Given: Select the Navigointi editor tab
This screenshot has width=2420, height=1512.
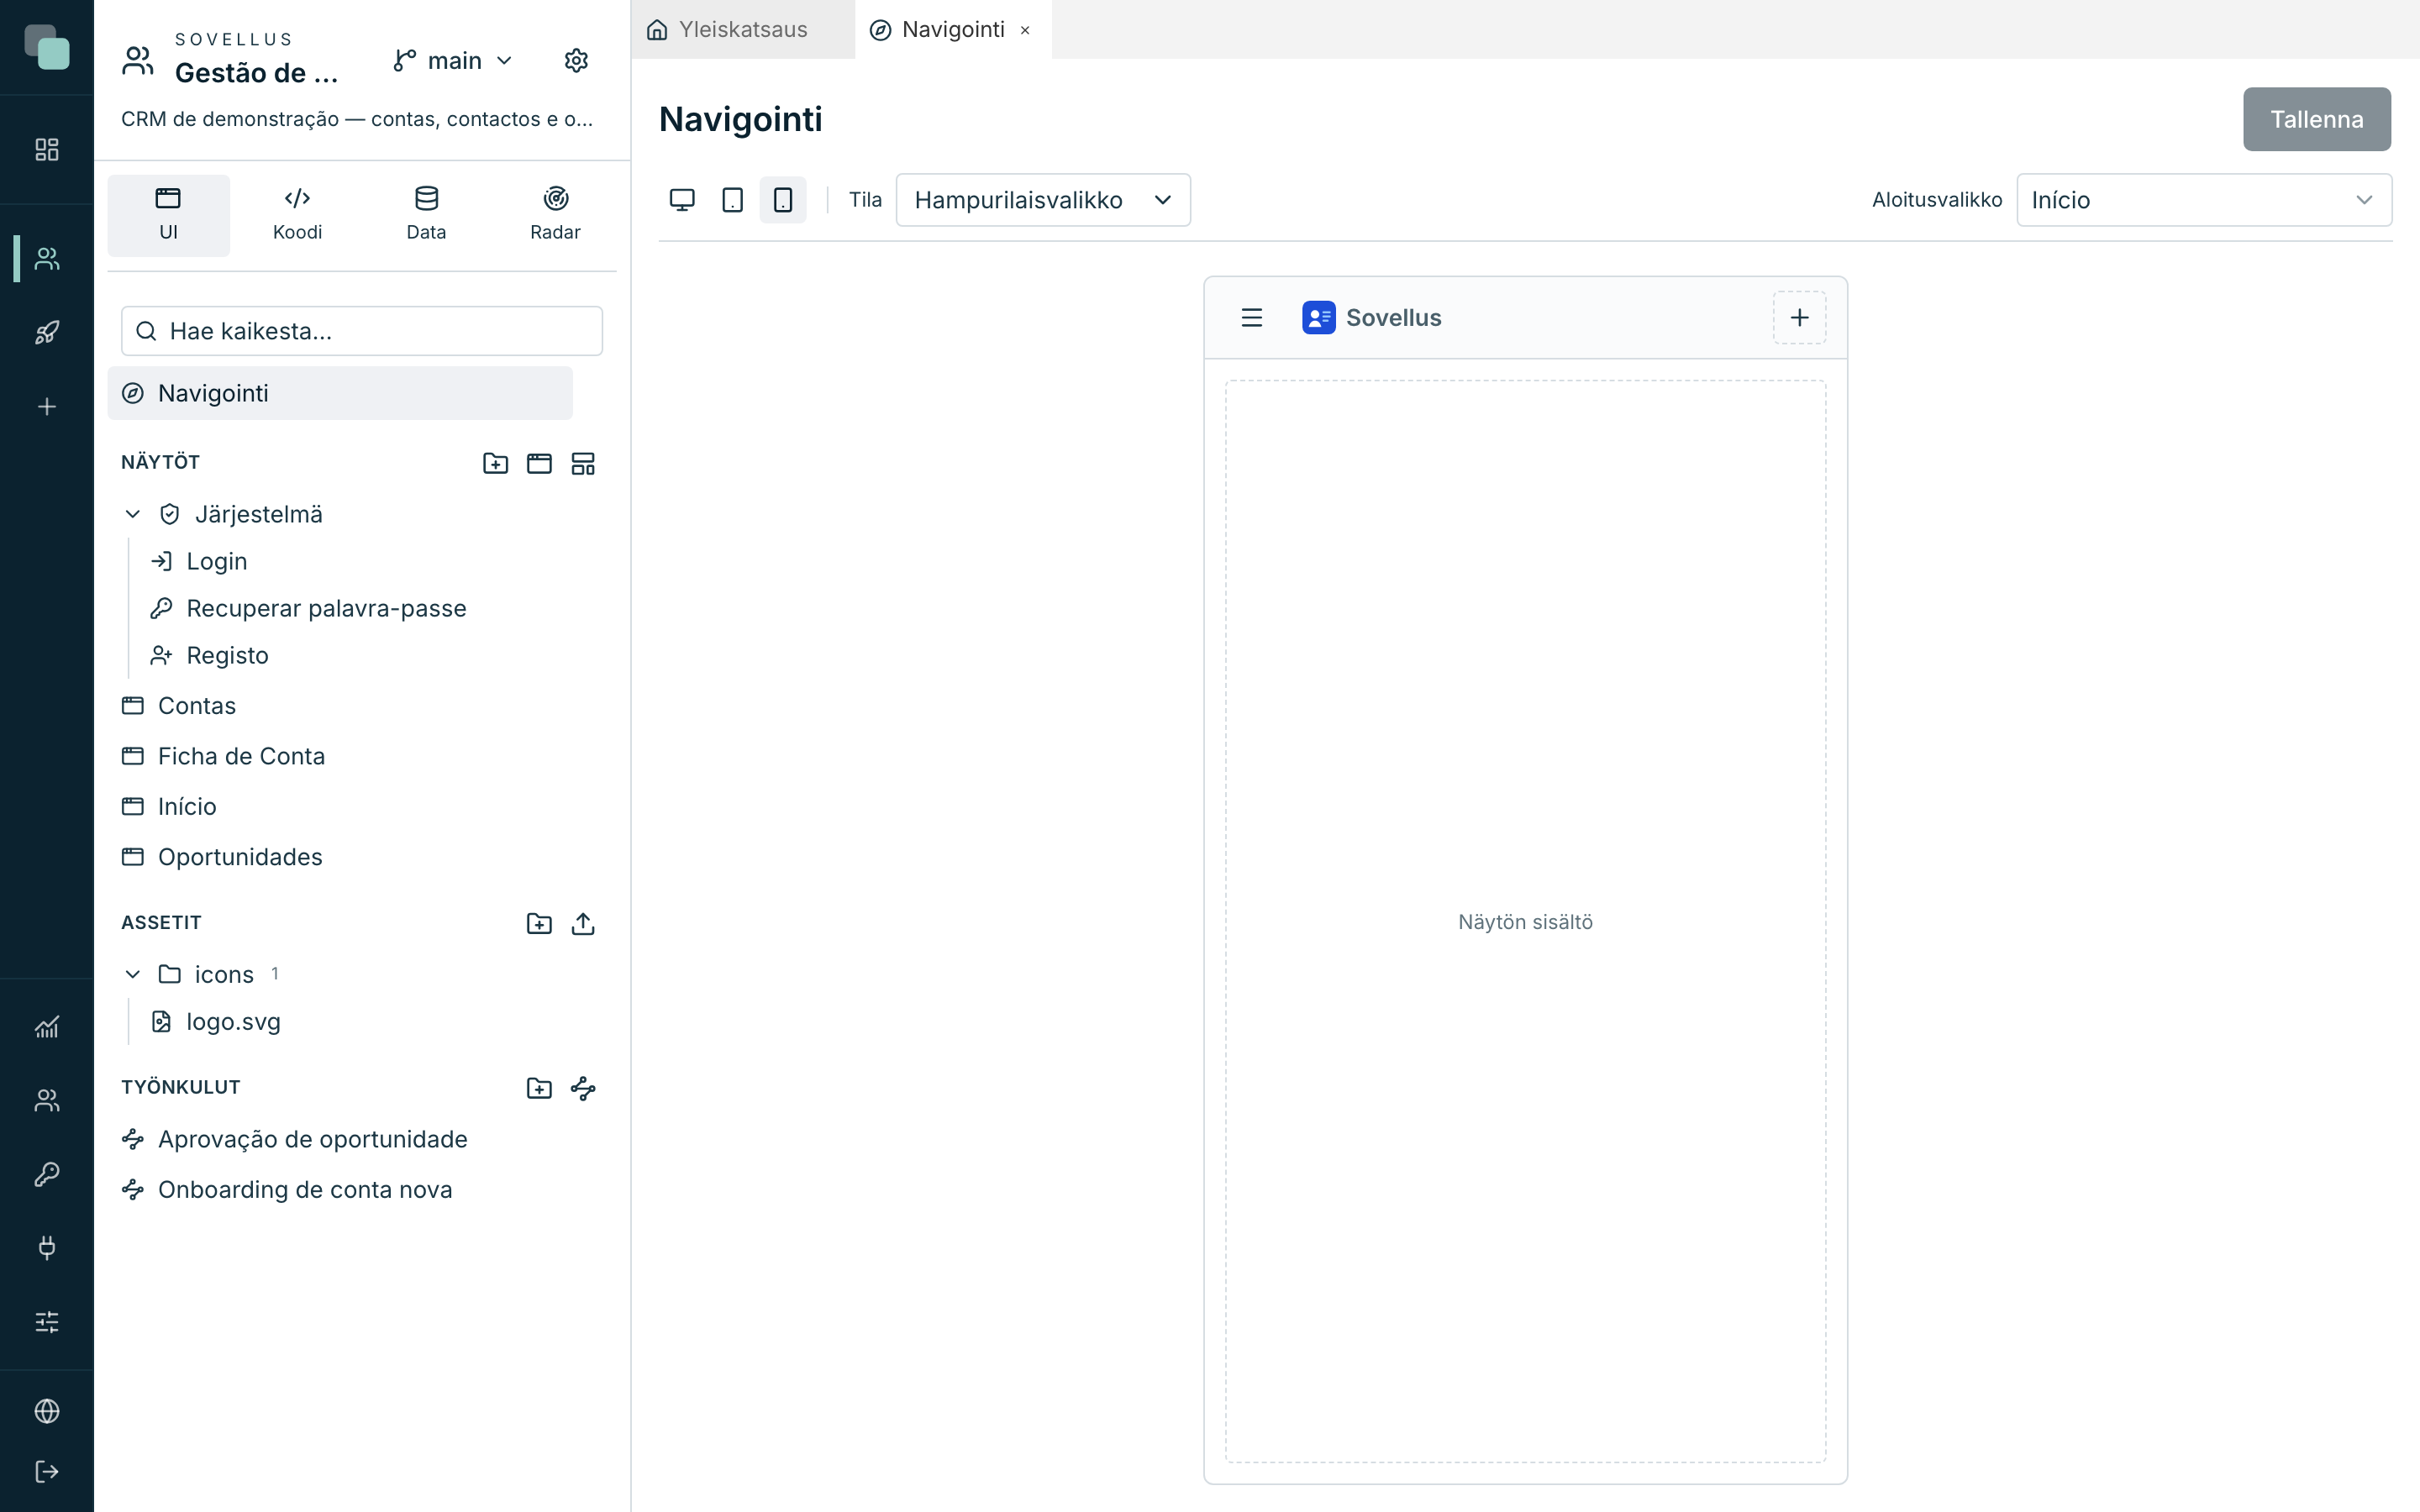Looking at the screenshot, I should 953,29.
